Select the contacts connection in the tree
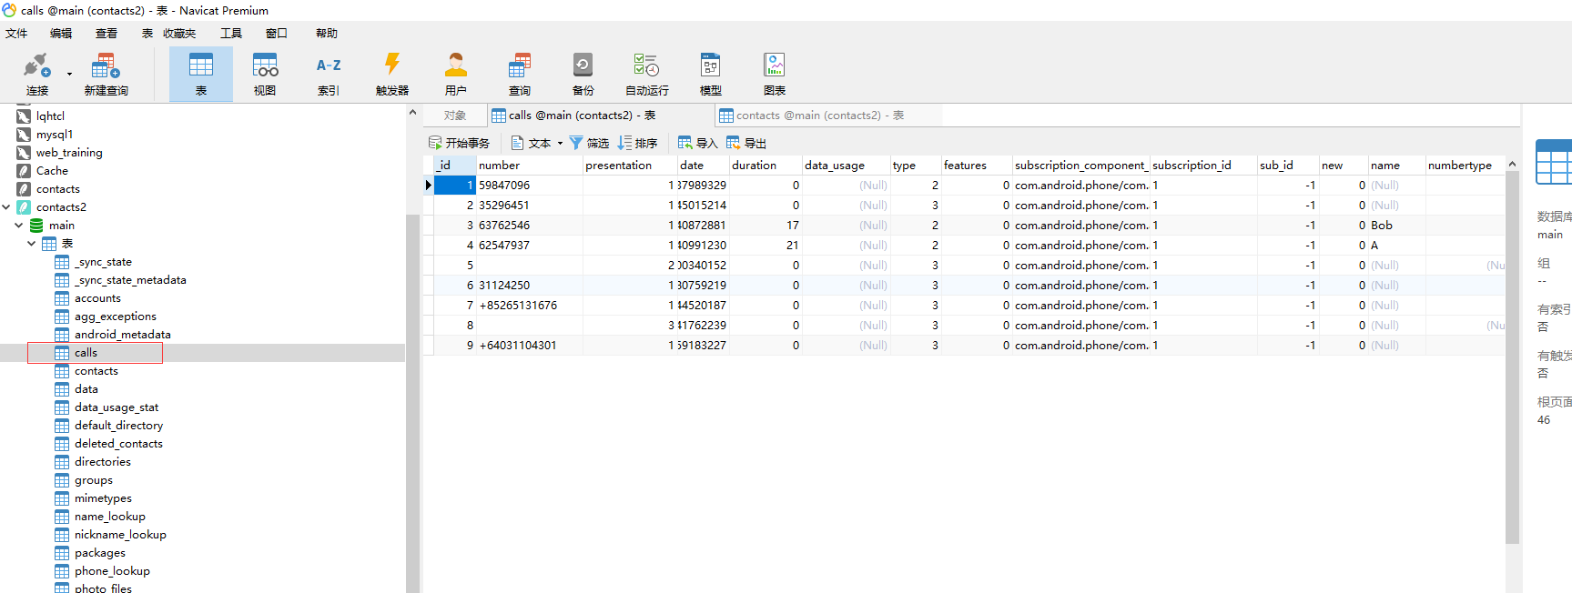This screenshot has height=593, width=1572. pyautogui.click(x=57, y=188)
